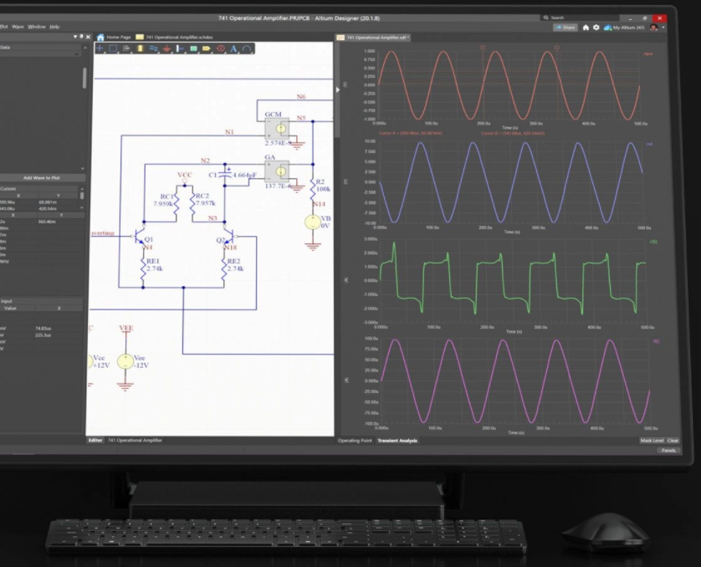Screen dimensions: 701x567
Task: Switch to 741 Operational Amplifier.schdoc tab
Action: click(175, 37)
